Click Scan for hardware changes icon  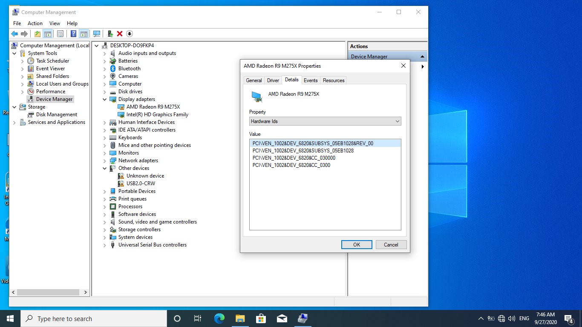pyautogui.click(x=97, y=34)
